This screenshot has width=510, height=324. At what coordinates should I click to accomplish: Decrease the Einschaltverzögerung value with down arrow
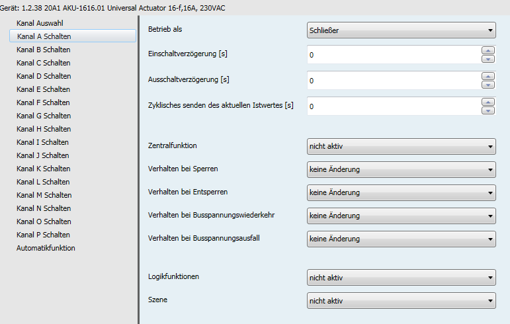pyautogui.click(x=488, y=59)
